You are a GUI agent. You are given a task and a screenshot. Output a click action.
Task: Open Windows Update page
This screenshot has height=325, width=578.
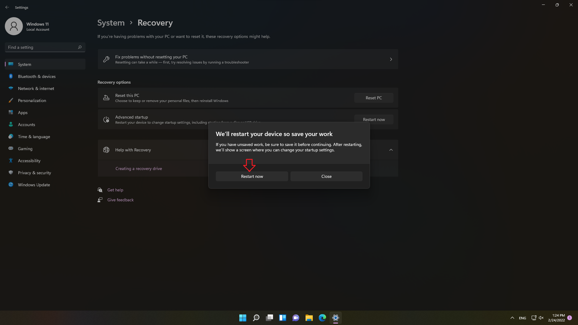pyautogui.click(x=34, y=185)
